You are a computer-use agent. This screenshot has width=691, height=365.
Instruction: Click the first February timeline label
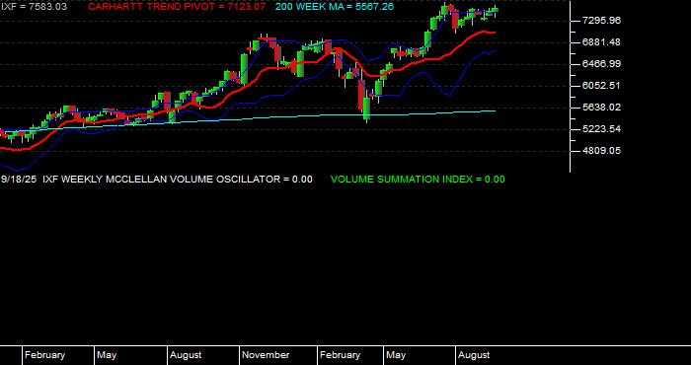coord(44,355)
